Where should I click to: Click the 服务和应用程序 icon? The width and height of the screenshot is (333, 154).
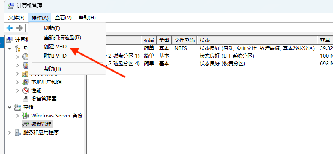click(x=18, y=133)
